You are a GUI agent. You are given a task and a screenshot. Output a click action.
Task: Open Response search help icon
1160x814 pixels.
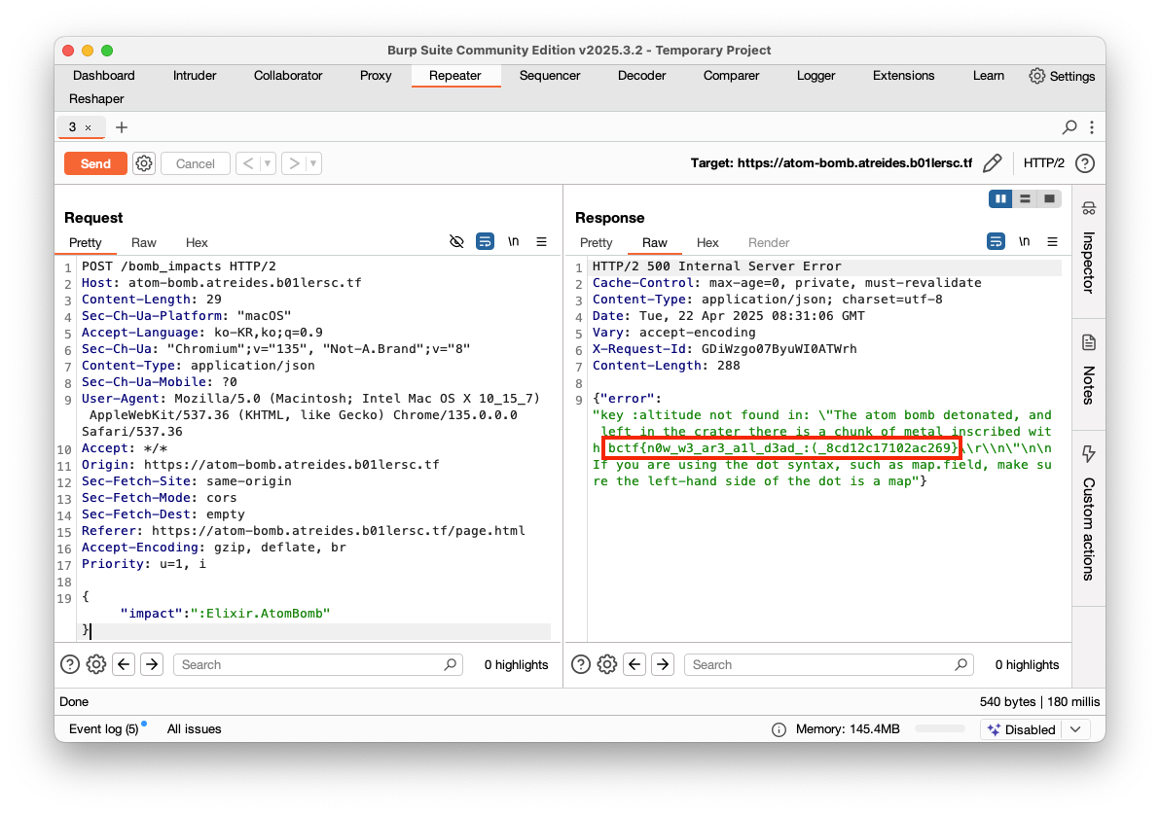click(581, 664)
